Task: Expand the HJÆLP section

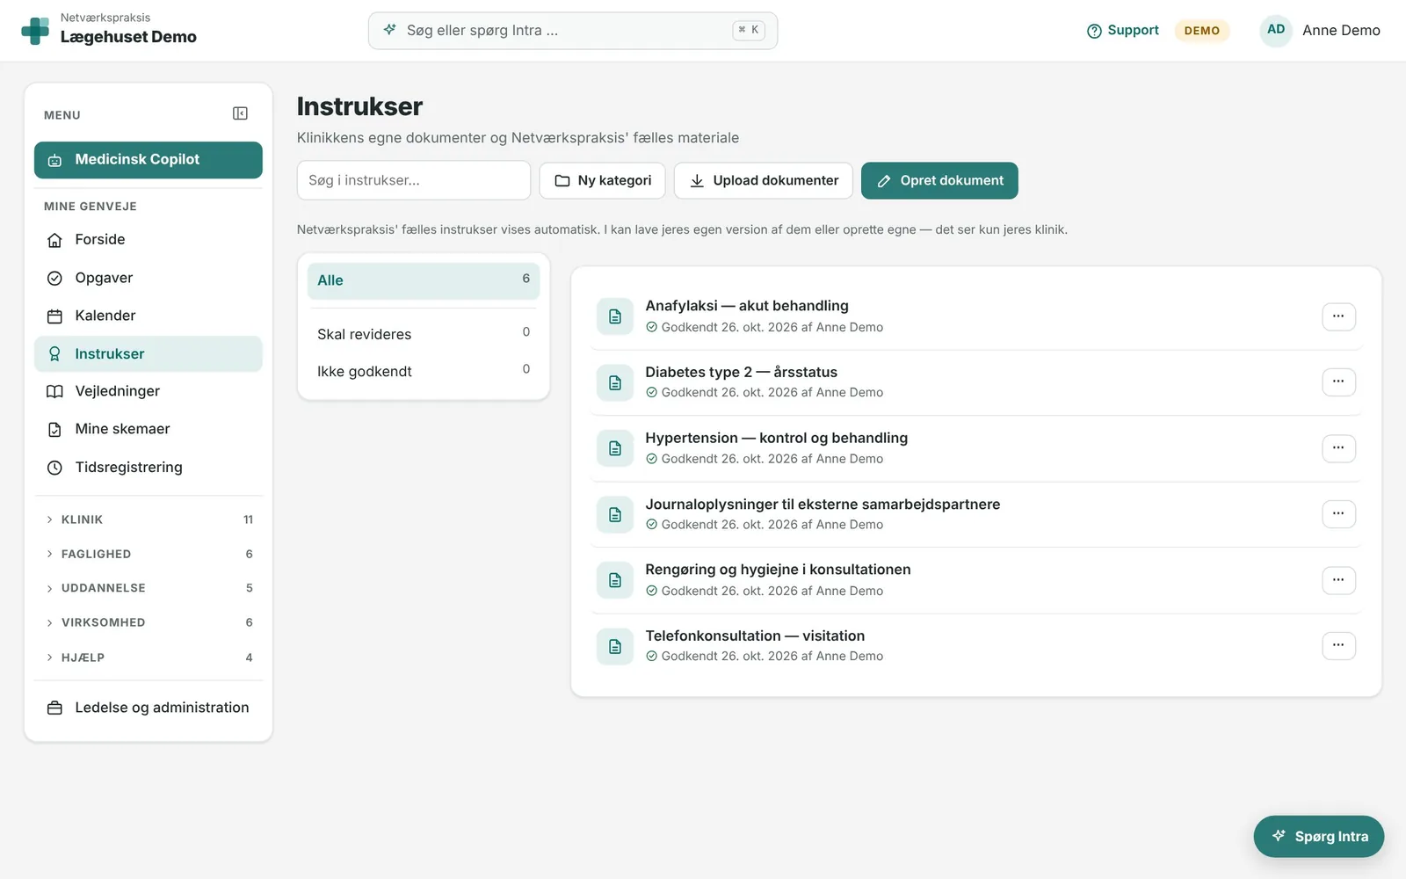Action: 149,657
